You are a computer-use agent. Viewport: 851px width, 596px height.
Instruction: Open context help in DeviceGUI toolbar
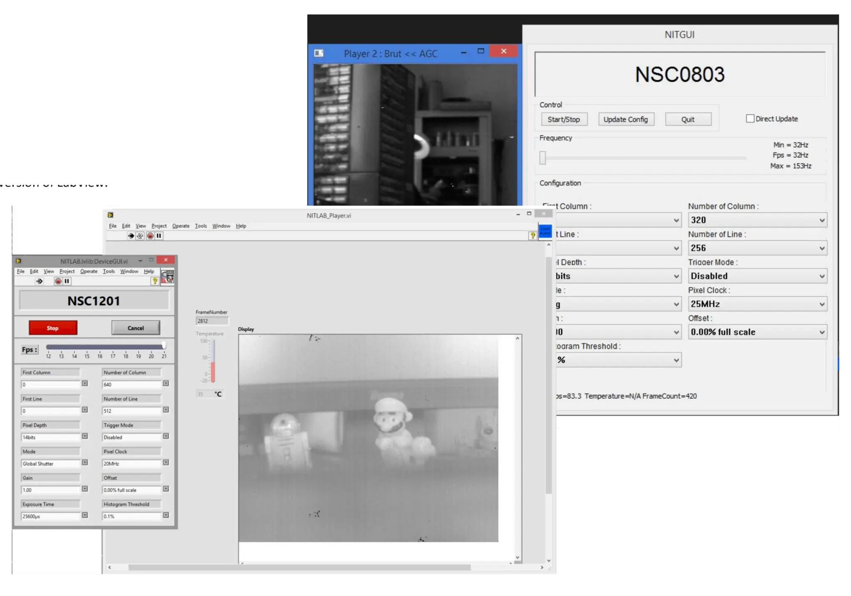(x=155, y=281)
